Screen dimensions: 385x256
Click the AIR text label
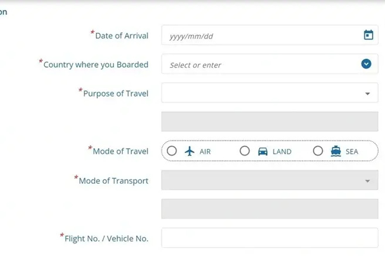point(205,151)
